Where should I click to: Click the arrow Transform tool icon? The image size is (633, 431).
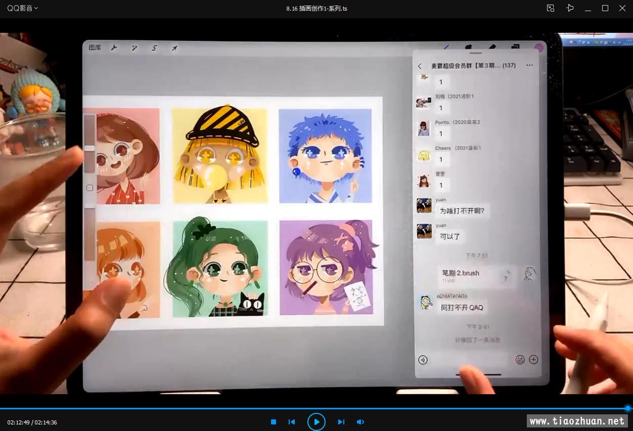(174, 48)
